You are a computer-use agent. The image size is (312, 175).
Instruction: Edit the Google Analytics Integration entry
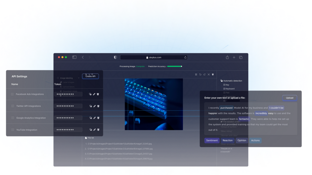[94, 118]
